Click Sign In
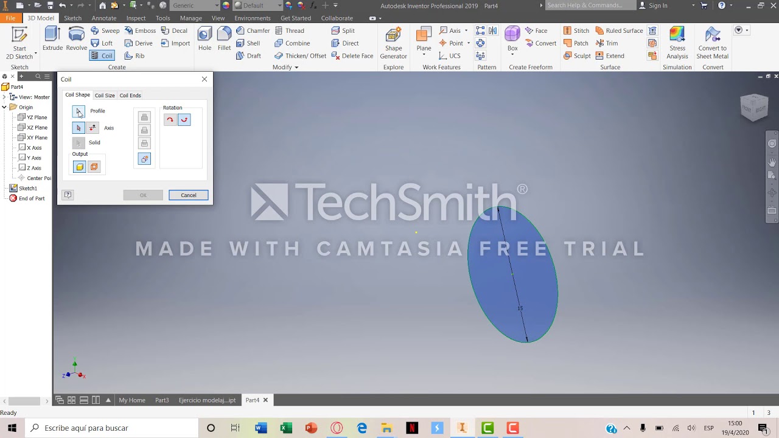 (x=653, y=5)
